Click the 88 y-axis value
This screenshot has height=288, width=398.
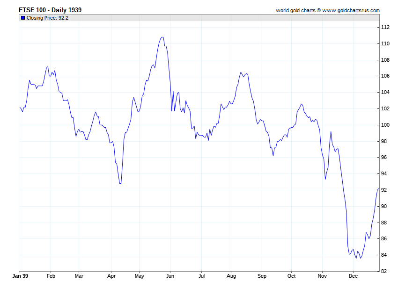click(x=384, y=223)
